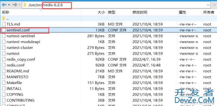The width and height of the screenshot is (217, 106).
Task: Click the file icon beside runtest-cluster
Action: (4, 48)
